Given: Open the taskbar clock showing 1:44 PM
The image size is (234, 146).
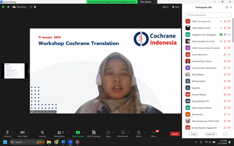Looking at the screenshot, I should click(222, 142).
